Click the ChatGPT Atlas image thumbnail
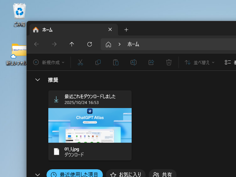This screenshot has width=236, height=177. coord(90,125)
